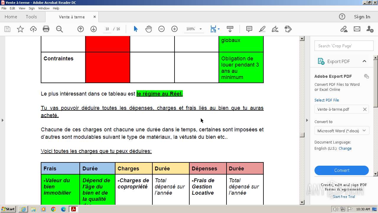Open Find text magnifier icon
Screen dimensions: 378x213
point(59,29)
